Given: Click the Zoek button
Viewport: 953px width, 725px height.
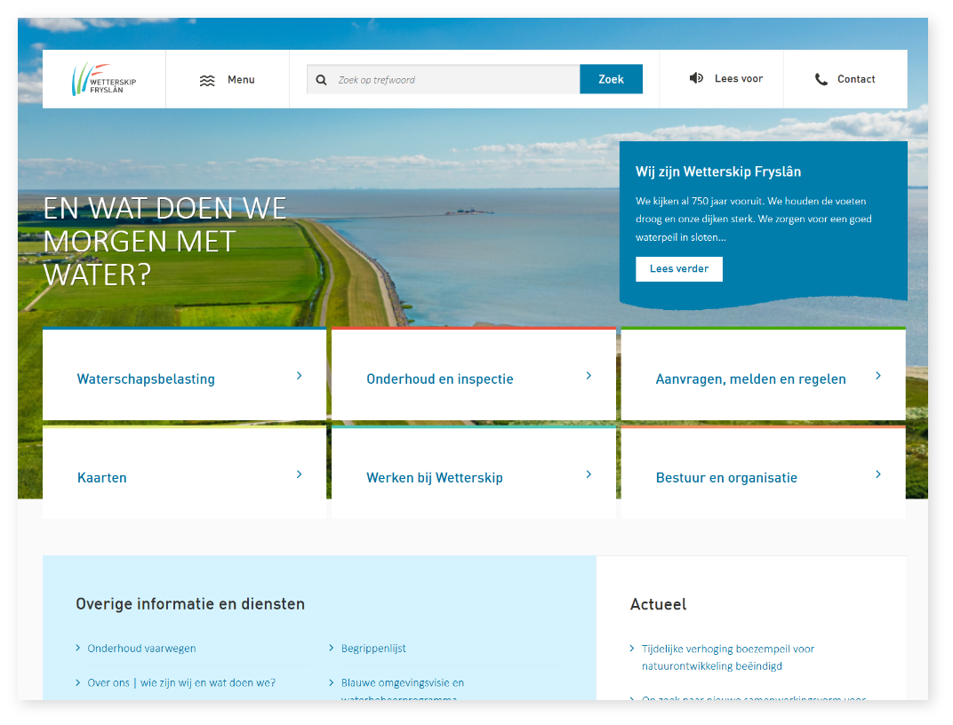Looking at the screenshot, I should pyautogui.click(x=611, y=79).
